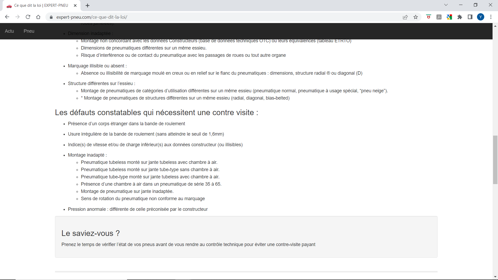The width and height of the screenshot is (498, 280).
Task: Open the red shield extension icon
Action: [428, 17]
